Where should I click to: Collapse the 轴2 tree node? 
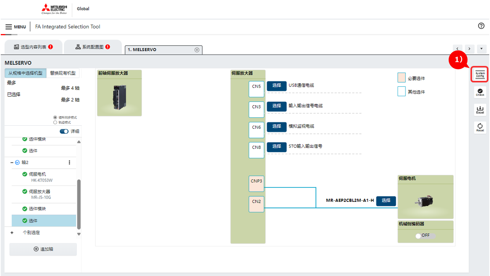point(12,163)
